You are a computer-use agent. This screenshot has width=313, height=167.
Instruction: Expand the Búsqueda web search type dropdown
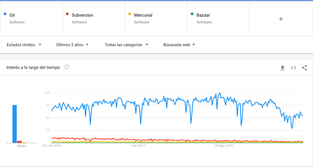tap(179, 45)
